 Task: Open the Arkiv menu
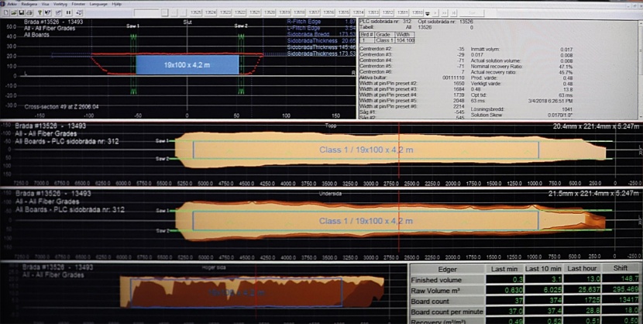12,4
